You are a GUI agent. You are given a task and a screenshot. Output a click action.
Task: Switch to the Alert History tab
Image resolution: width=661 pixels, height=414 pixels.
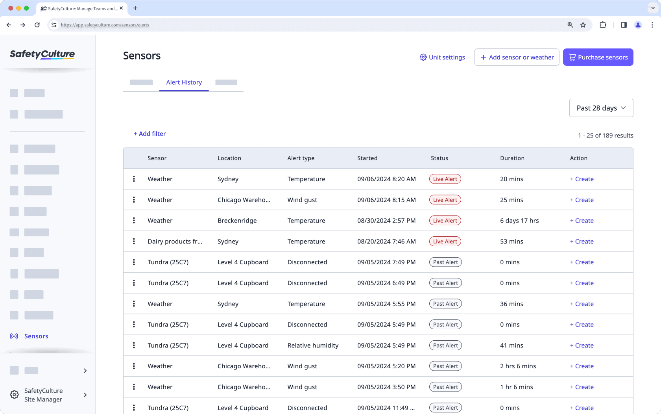click(x=184, y=82)
